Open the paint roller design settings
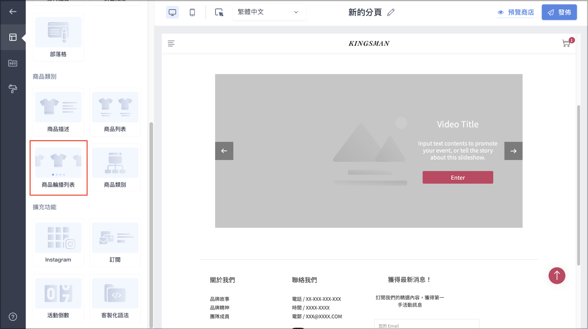 coord(13,89)
